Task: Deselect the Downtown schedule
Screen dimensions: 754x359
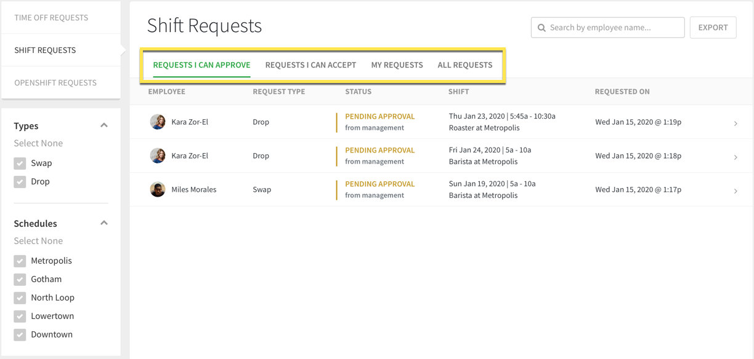Action: point(19,334)
